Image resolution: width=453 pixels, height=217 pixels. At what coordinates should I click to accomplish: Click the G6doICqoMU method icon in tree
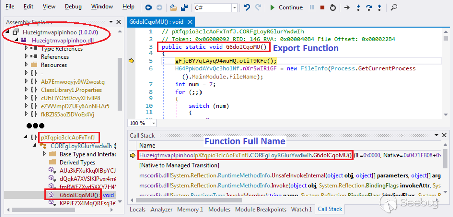point(52,195)
